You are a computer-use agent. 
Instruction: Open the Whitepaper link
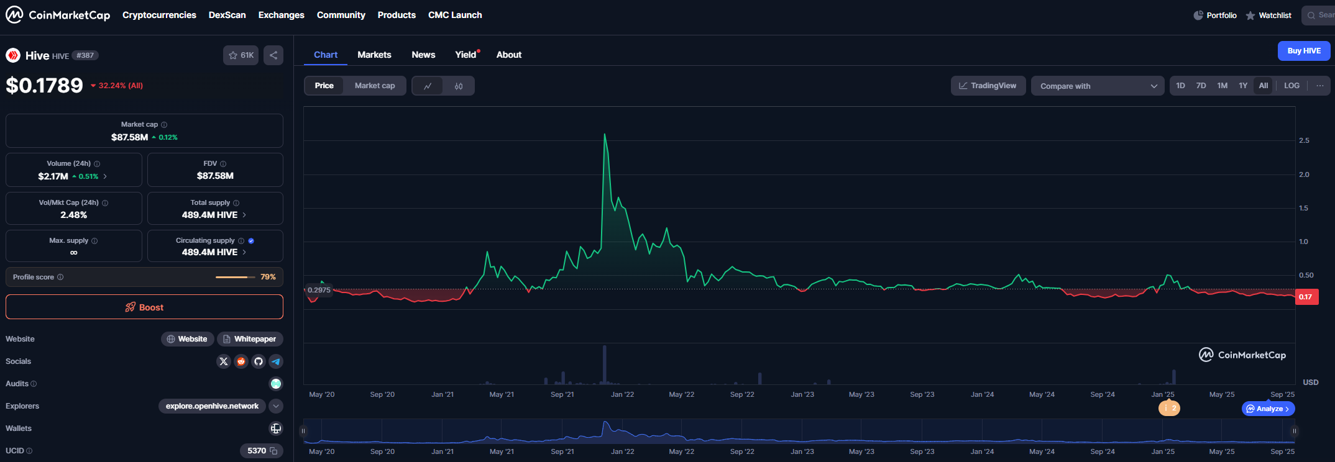click(x=250, y=339)
